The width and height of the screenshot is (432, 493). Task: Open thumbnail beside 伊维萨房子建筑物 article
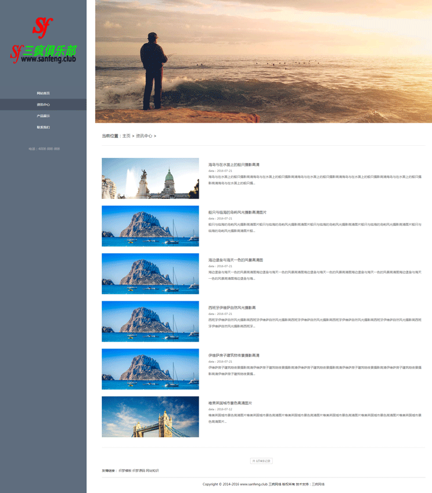[150, 369]
